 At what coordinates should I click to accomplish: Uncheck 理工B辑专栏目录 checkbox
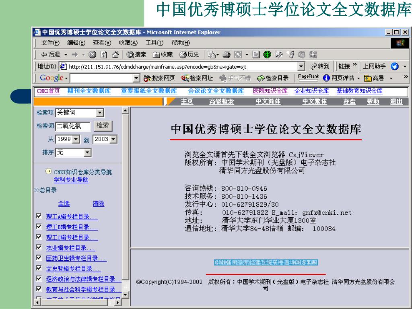click(x=39, y=226)
